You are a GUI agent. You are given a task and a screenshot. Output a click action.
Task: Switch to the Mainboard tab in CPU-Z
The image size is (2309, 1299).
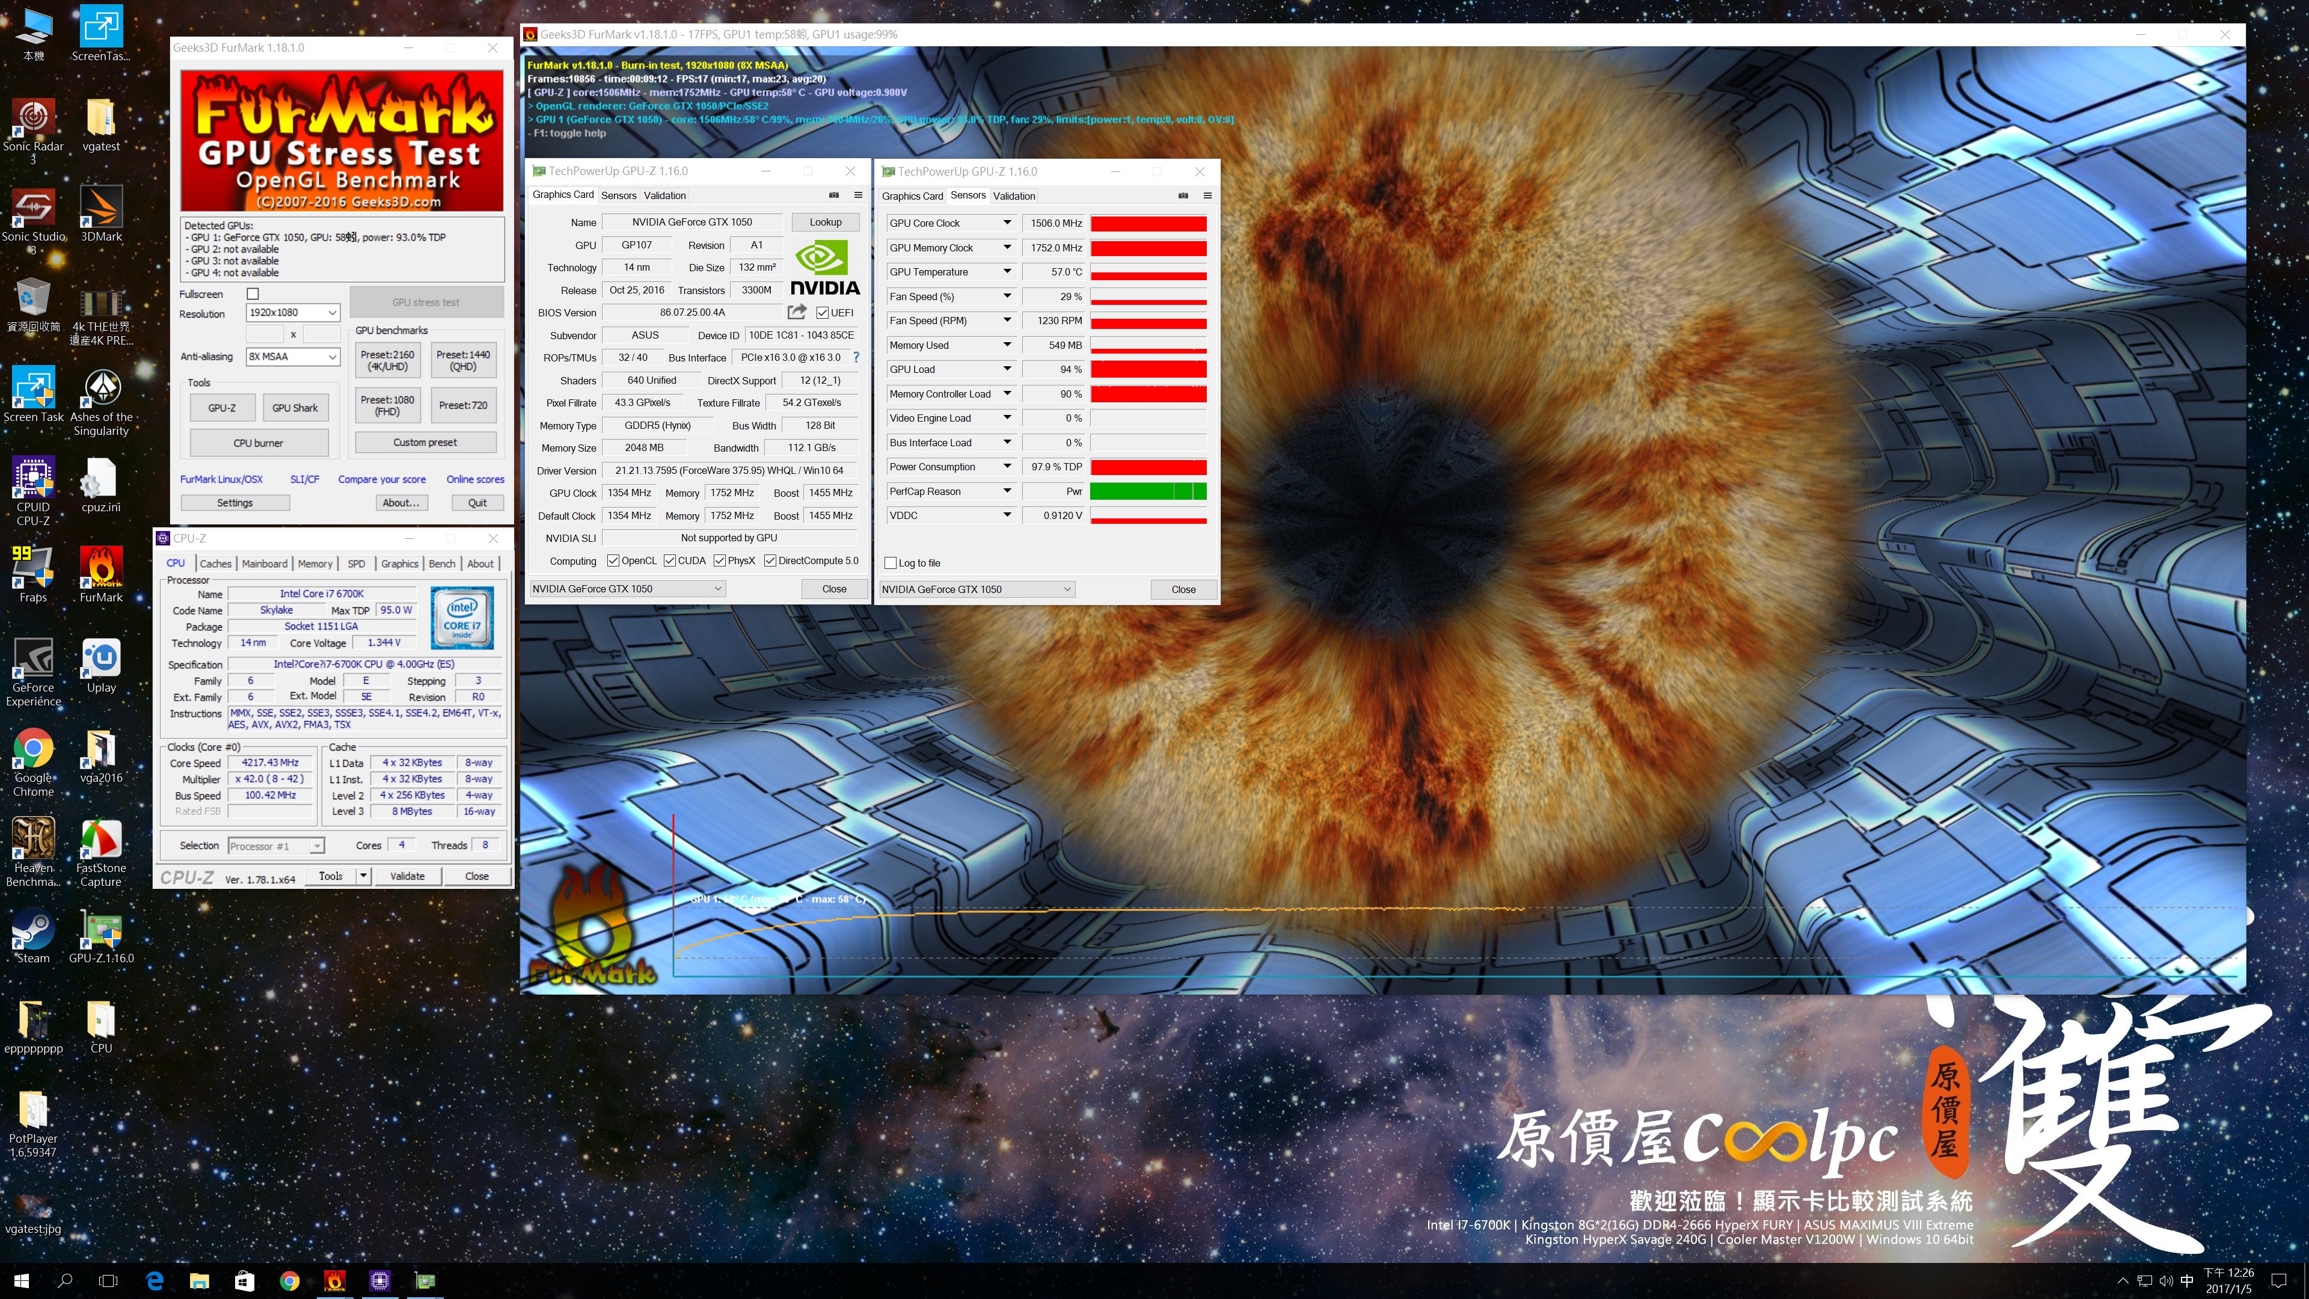coord(265,563)
